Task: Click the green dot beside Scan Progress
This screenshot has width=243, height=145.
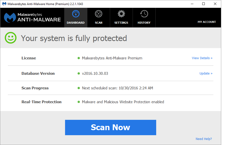Action: [78, 88]
